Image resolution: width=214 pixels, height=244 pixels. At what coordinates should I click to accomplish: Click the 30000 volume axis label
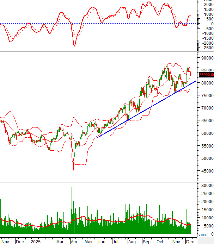(x=206, y=185)
